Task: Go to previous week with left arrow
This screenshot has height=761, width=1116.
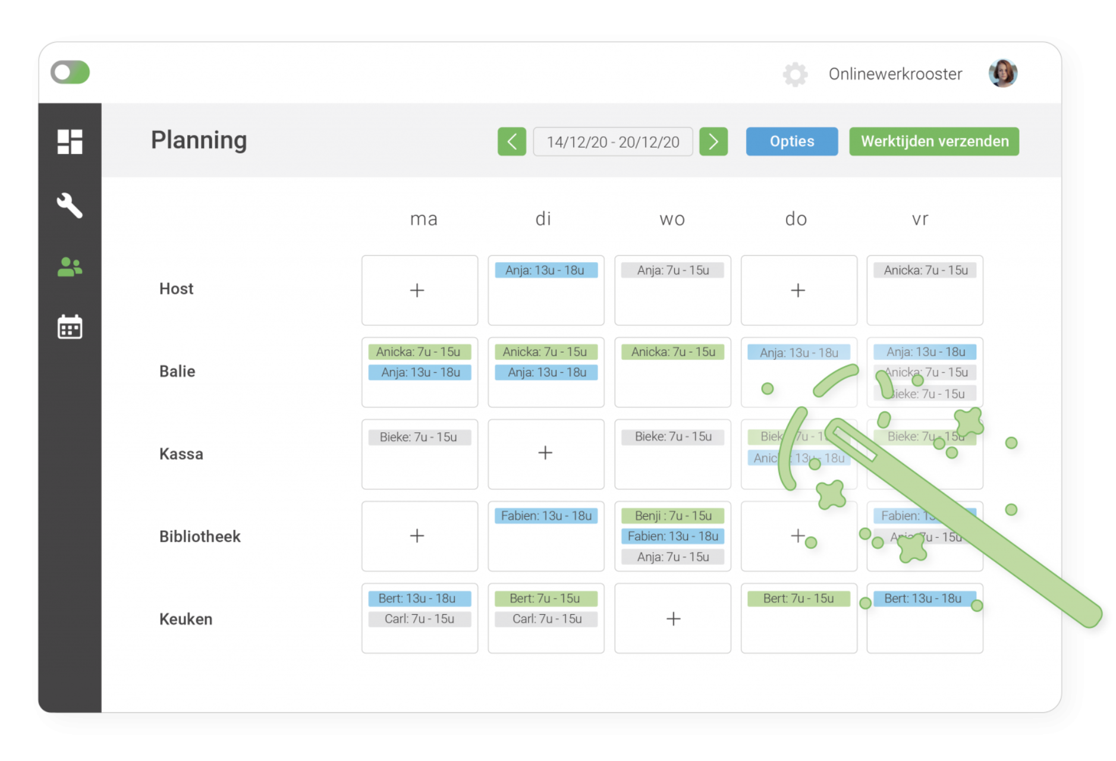Action: (512, 141)
